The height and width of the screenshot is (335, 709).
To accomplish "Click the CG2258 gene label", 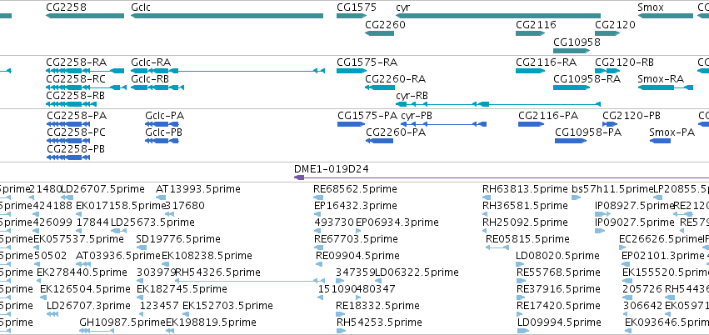I will coord(66,7).
